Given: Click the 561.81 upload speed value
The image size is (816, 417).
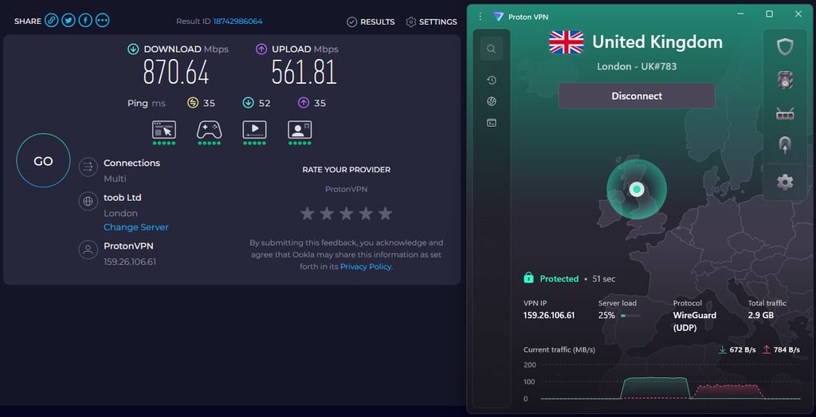Looking at the screenshot, I should [x=304, y=73].
